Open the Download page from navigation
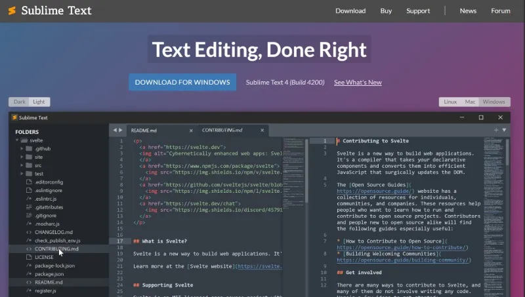Viewport: 525px width, 297px height. pyautogui.click(x=350, y=10)
